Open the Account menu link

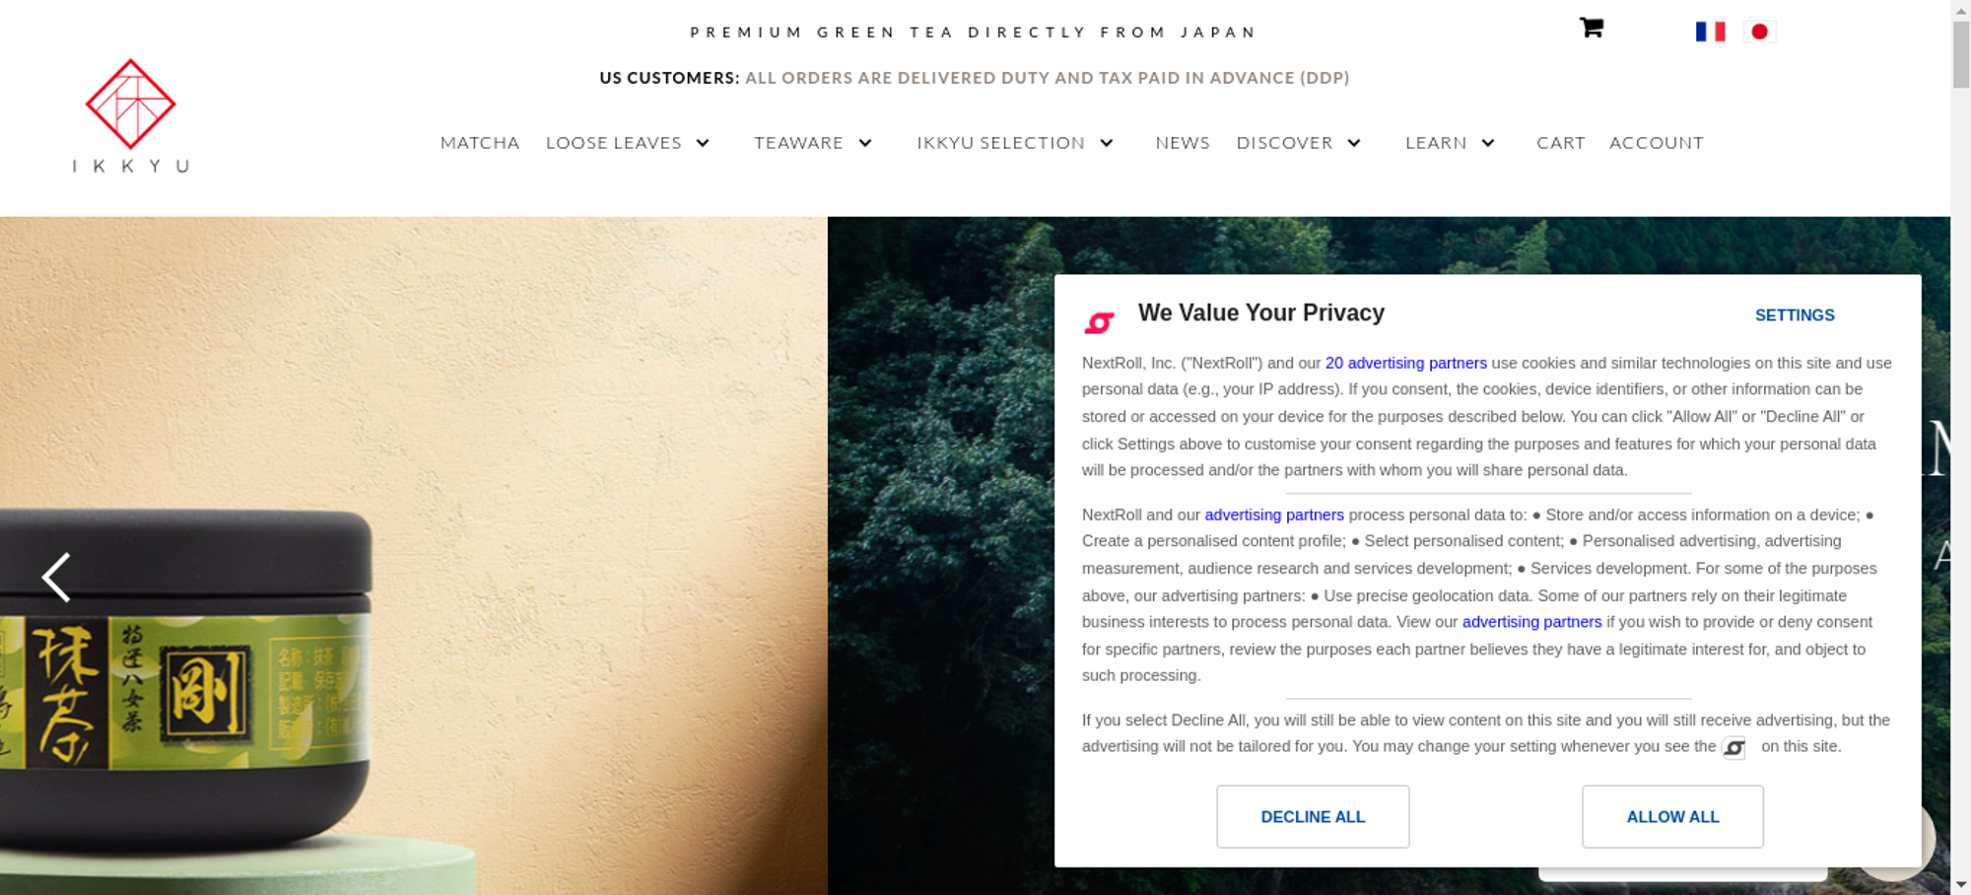coord(1657,143)
